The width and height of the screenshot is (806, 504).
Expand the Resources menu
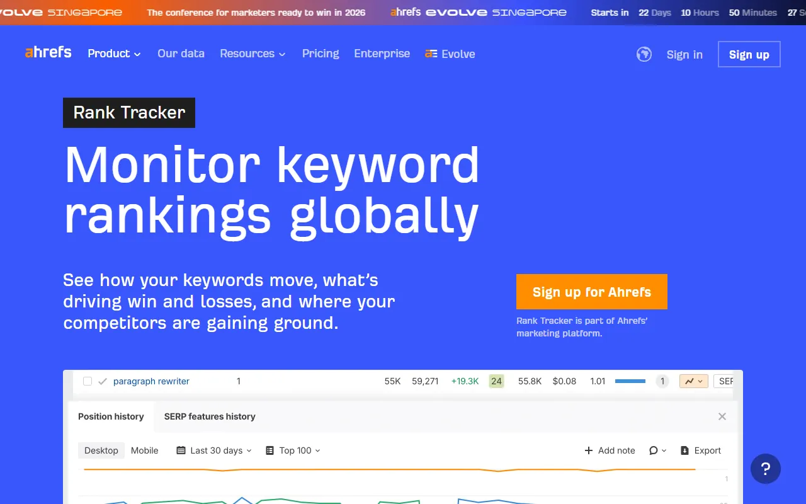tap(253, 54)
